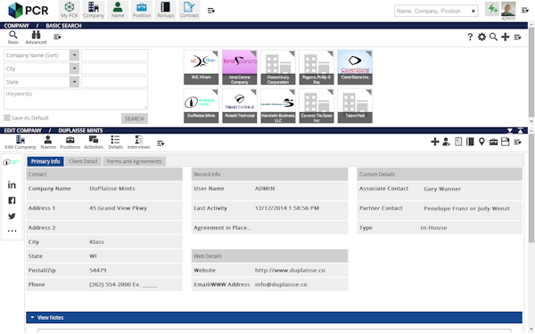Screen dimensions: 535x334
Task: Open Ceramic Tile Sales Inc tile
Action: click(317, 106)
